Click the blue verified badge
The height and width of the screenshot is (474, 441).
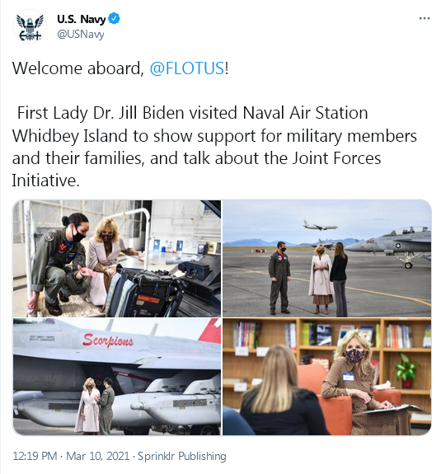pyautogui.click(x=115, y=19)
